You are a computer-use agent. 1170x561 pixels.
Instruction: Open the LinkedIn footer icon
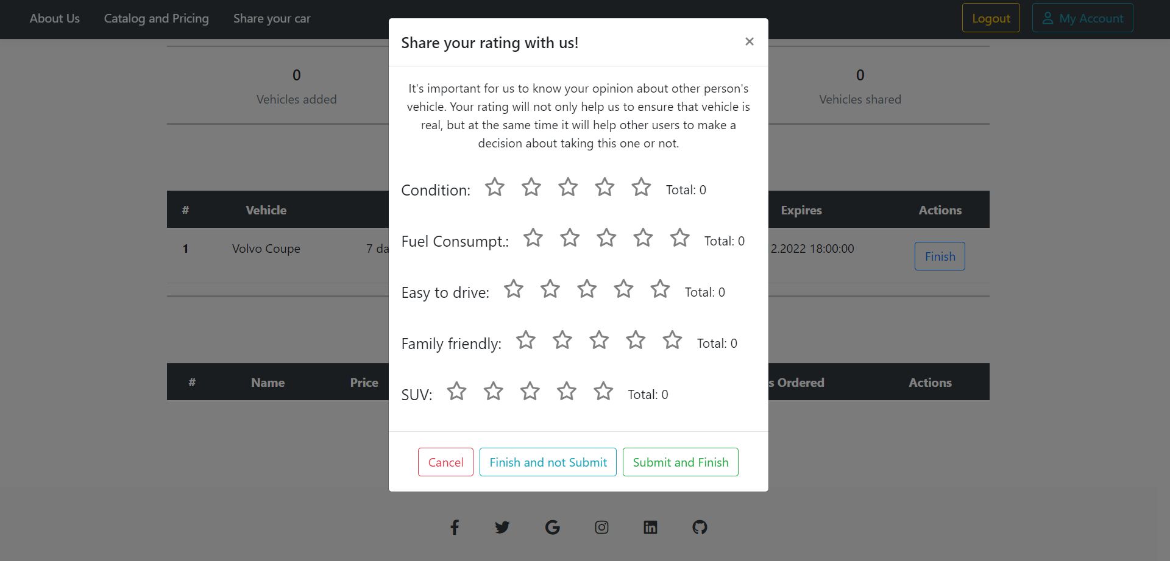click(x=650, y=527)
